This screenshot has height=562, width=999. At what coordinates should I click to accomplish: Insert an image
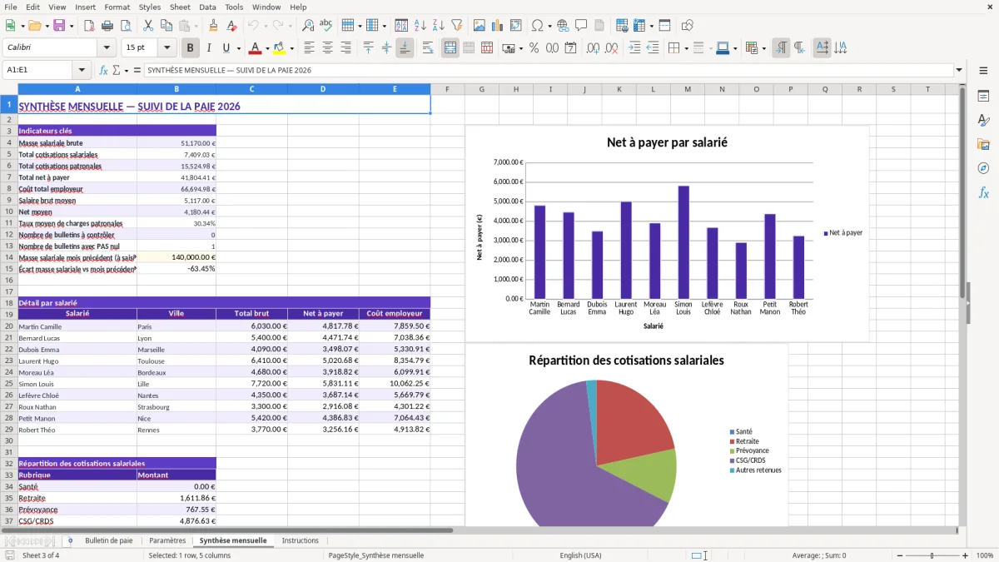click(x=480, y=26)
